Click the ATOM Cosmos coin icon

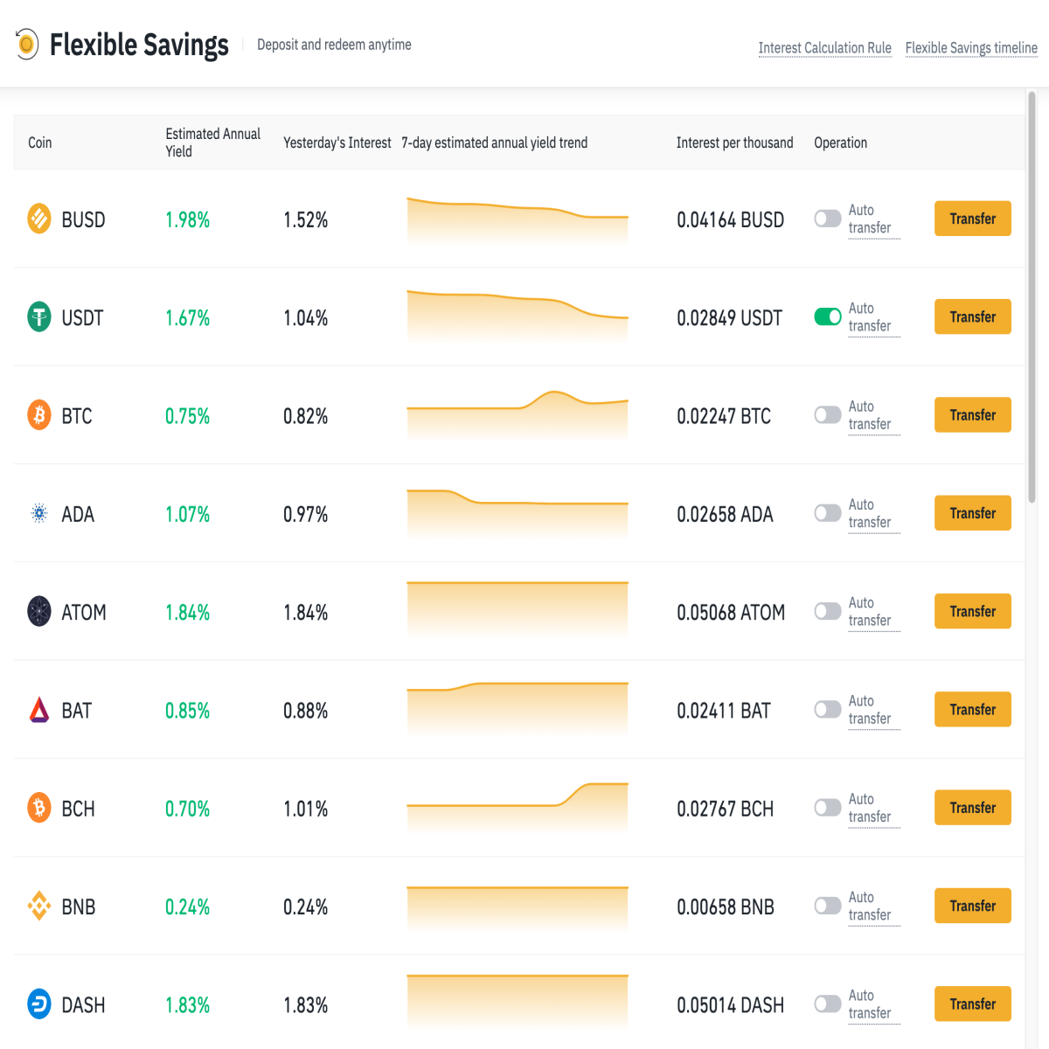tap(39, 611)
